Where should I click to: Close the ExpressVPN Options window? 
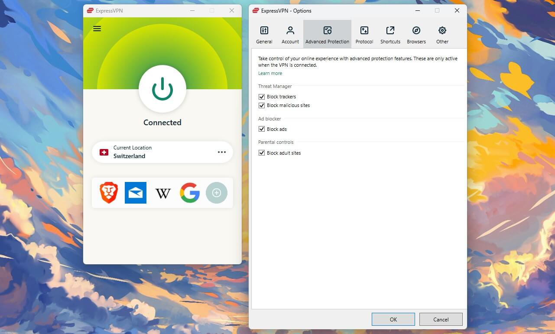[x=457, y=10]
